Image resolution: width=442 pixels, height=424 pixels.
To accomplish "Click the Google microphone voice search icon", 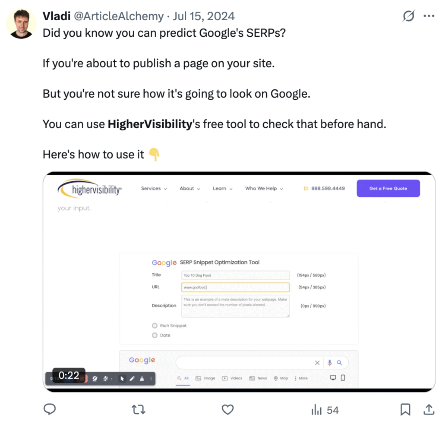I will [x=330, y=363].
